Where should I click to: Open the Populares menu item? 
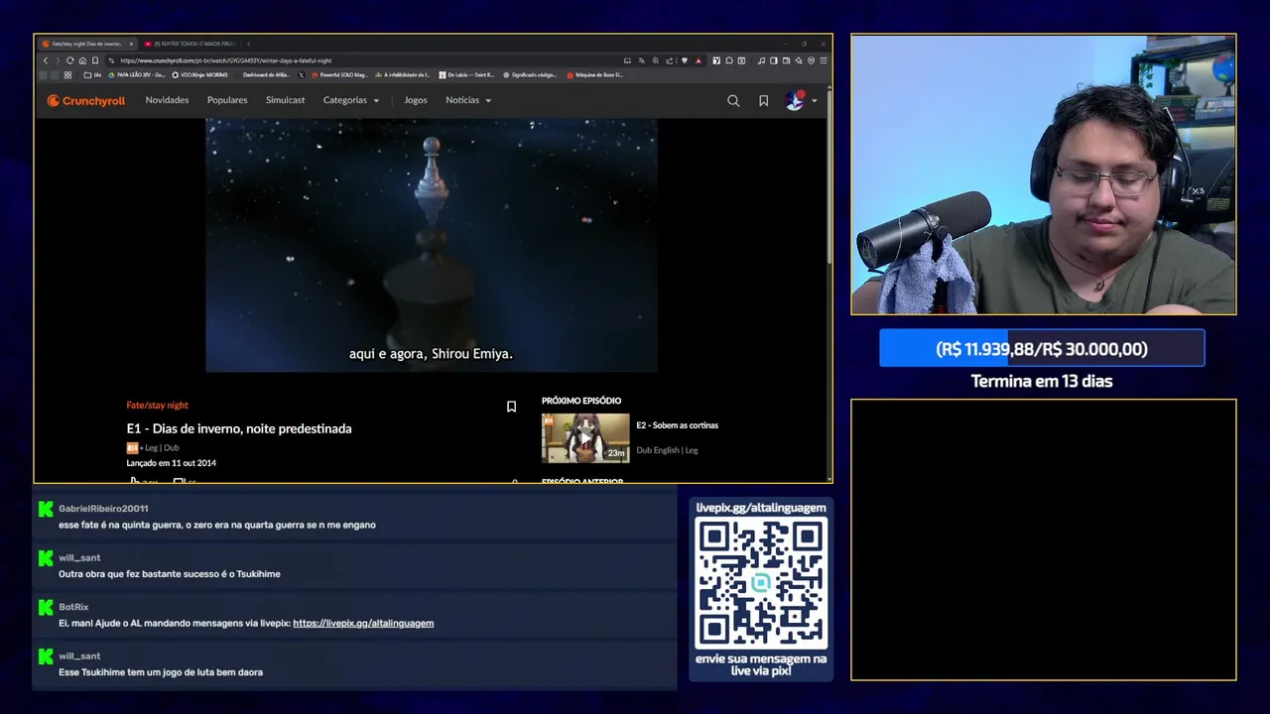(x=227, y=100)
